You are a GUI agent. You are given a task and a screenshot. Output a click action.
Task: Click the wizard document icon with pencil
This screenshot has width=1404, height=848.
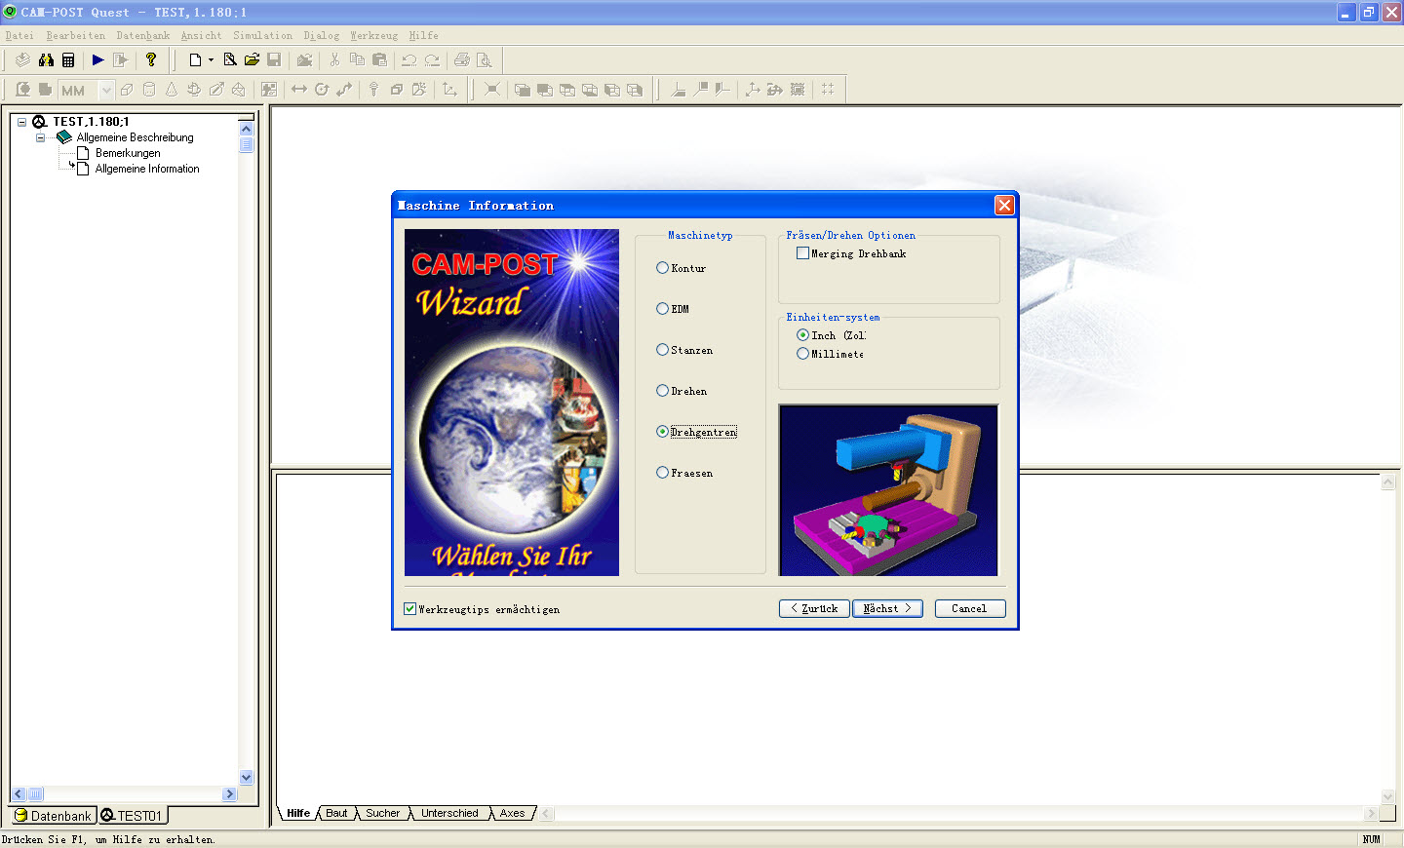point(230,59)
